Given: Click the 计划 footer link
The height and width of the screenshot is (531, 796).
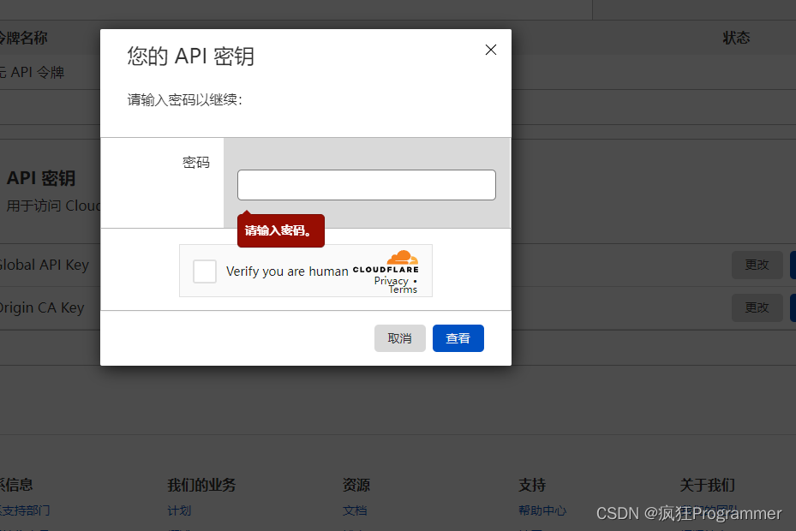Looking at the screenshot, I should tap(179, 510).
